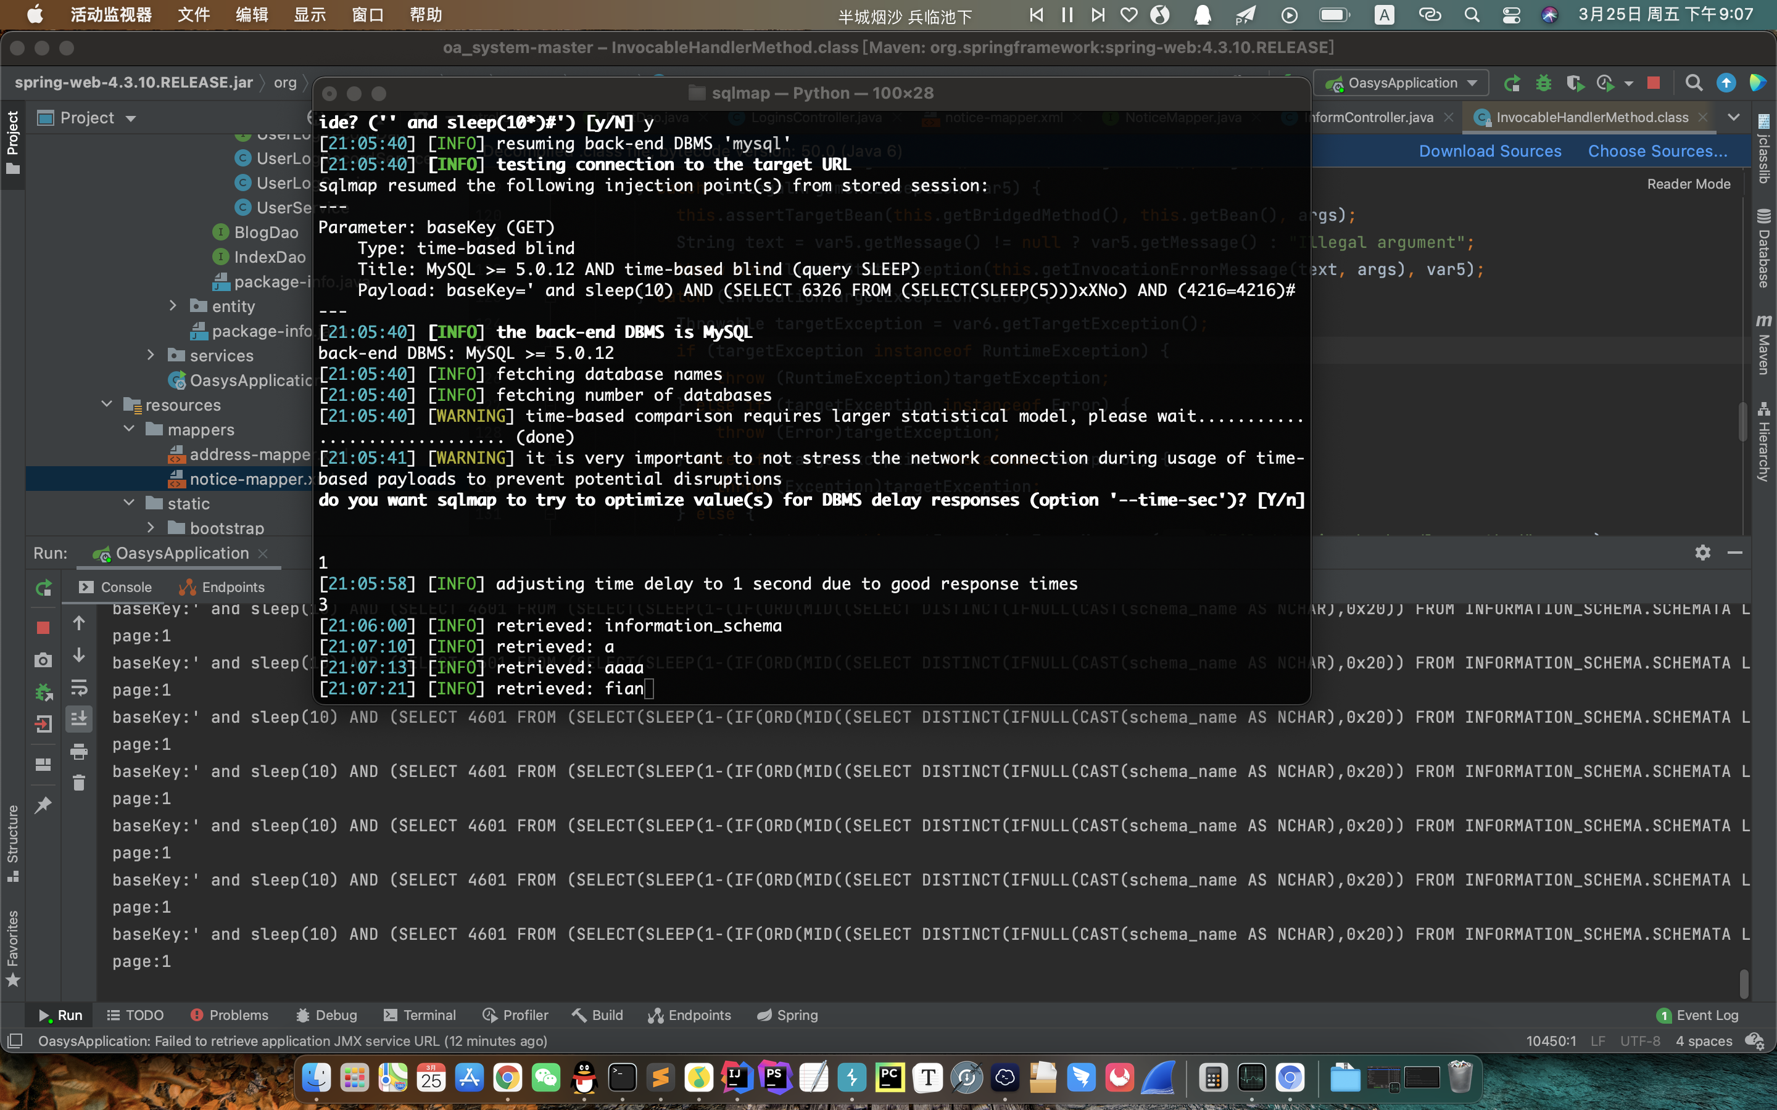Screen dimensions: 1777x1110
Task: Click the IDE update arrow icon
Action: click(1726, 83)
